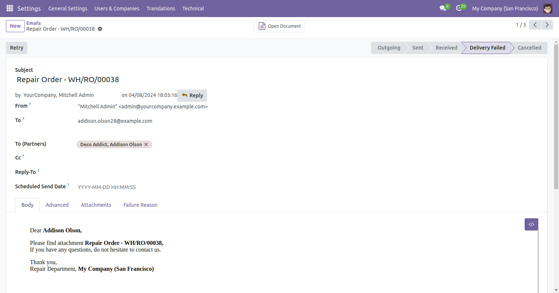Show help tooltip for To field
The height and width of the screenshot is (293, 559).
pyautogui.click(x=23, y=119)
